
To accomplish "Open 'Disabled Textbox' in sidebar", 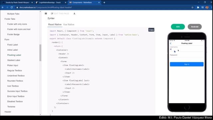I will click(x=15, y=102).
